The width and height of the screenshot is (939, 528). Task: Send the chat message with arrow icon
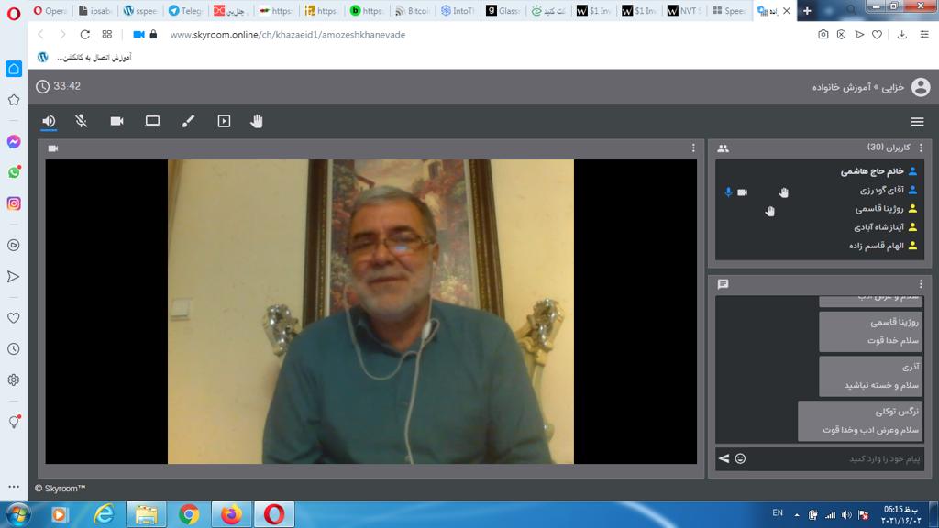coord(724,458)
